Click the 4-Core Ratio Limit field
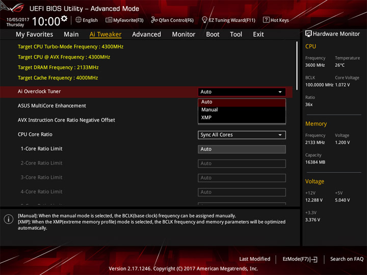 (242, 192)
